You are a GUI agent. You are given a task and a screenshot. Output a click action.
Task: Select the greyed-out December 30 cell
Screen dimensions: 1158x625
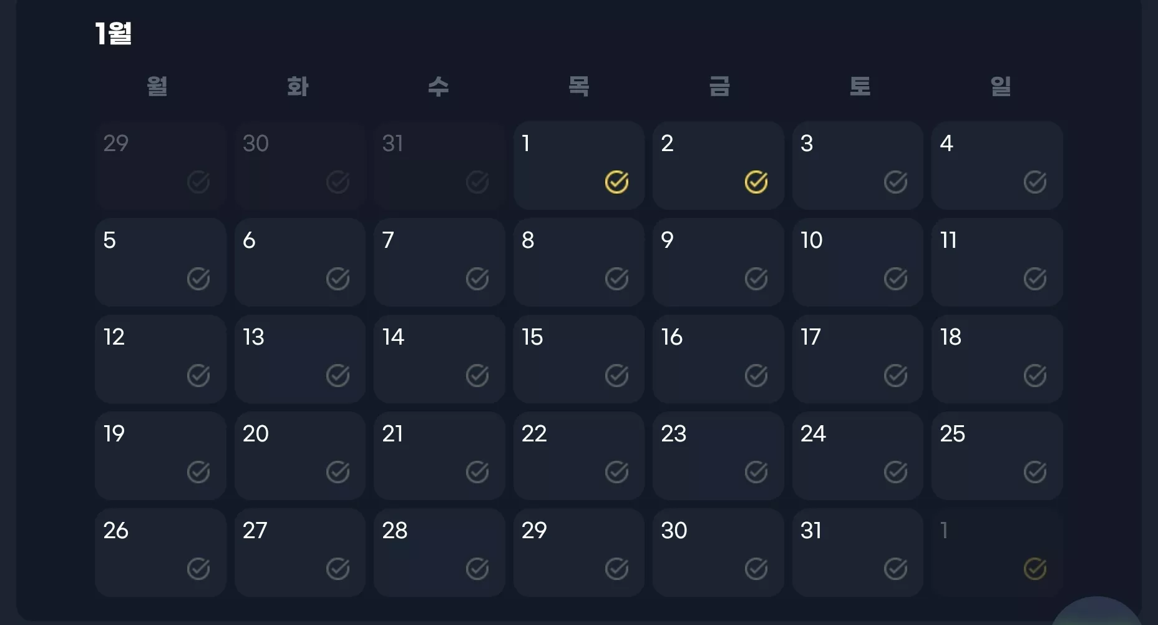pos(300,165)
